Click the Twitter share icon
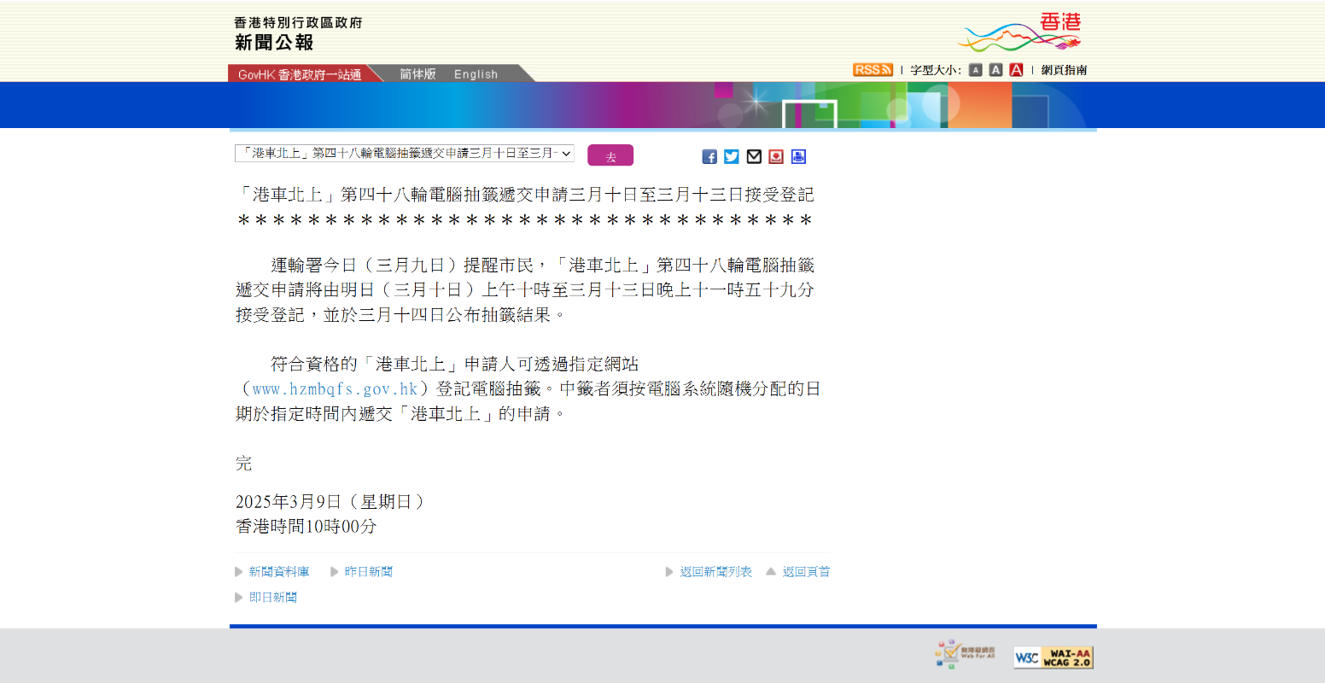The width and height of the screenshot is (1325, 683). 732,156
